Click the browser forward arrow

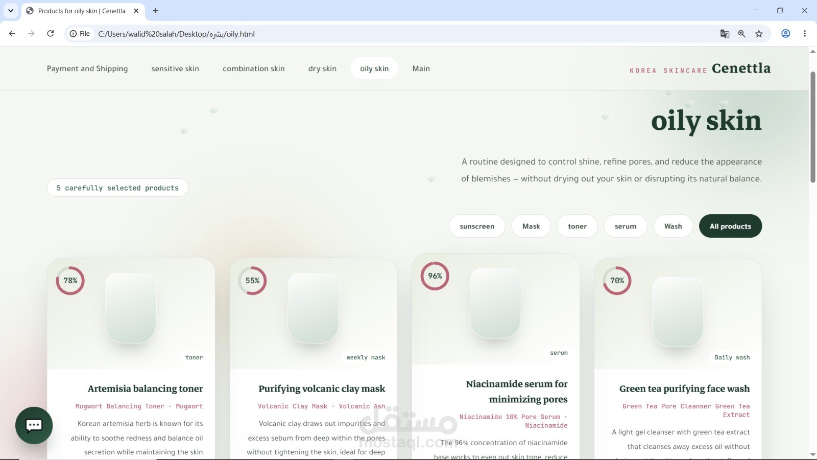pyautogui.click(x=31, y=34)
